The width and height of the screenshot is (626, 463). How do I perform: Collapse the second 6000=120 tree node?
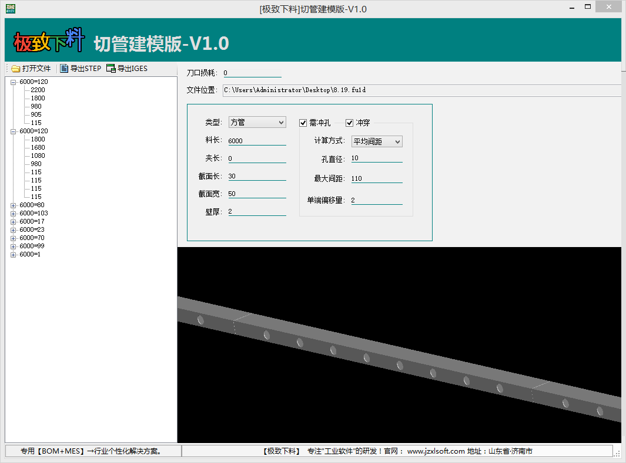tap(13, 131)
